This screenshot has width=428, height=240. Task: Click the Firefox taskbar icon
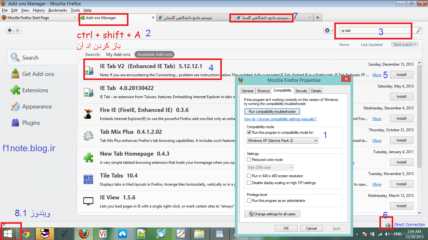(84, 234)
